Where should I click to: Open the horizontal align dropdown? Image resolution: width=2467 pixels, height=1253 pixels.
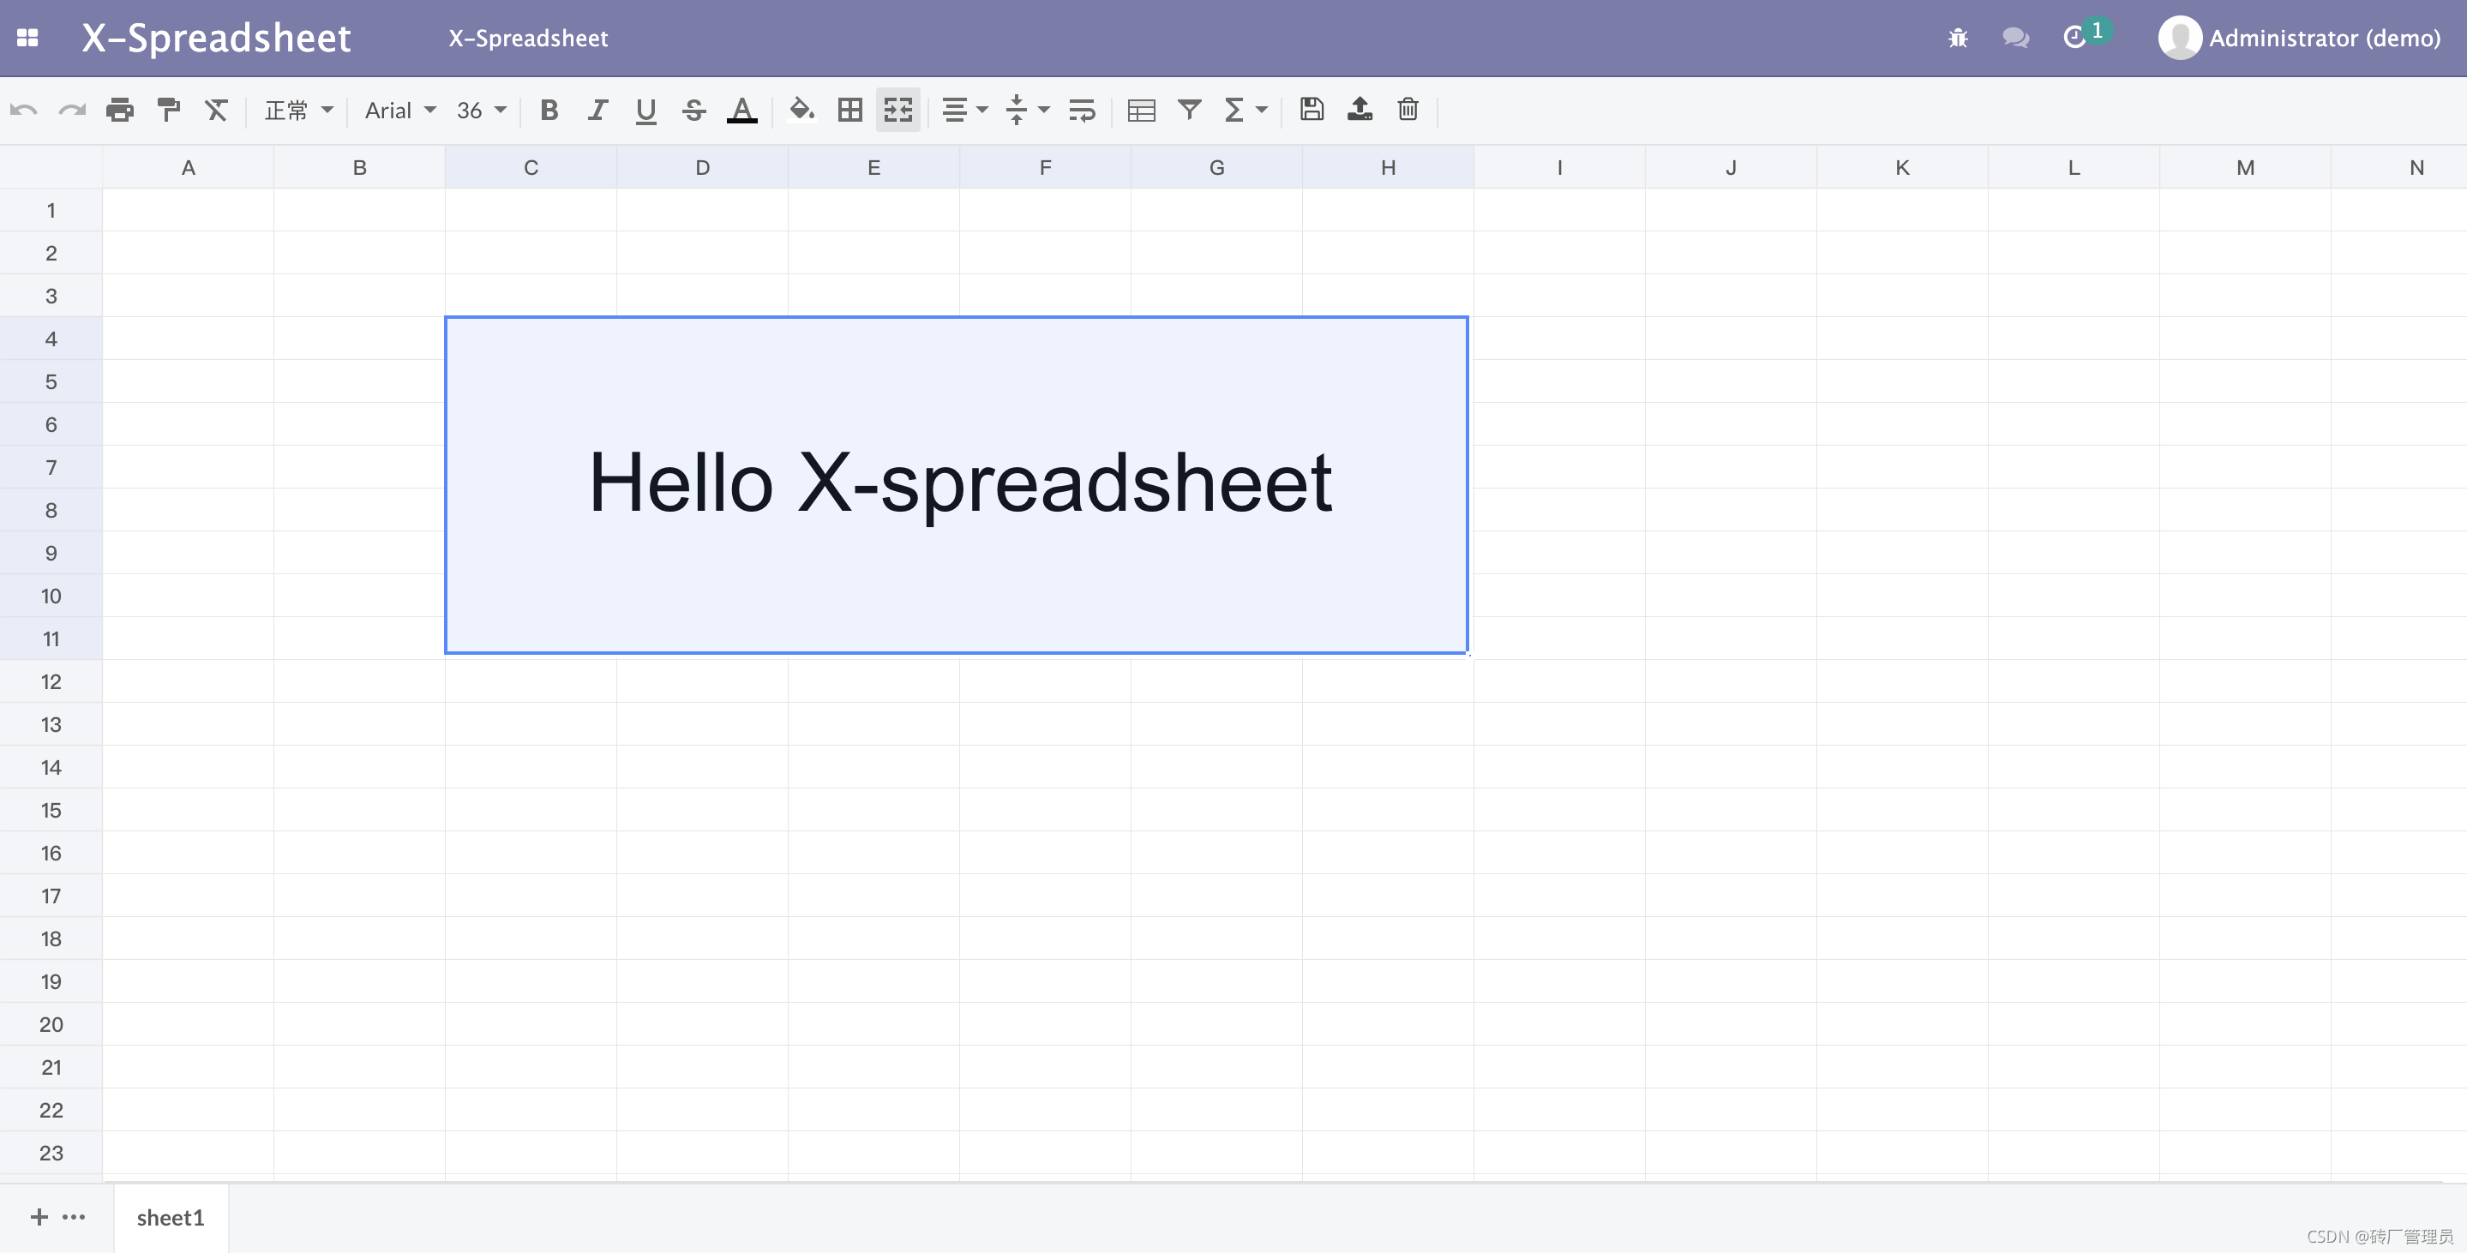pos(964,110)
